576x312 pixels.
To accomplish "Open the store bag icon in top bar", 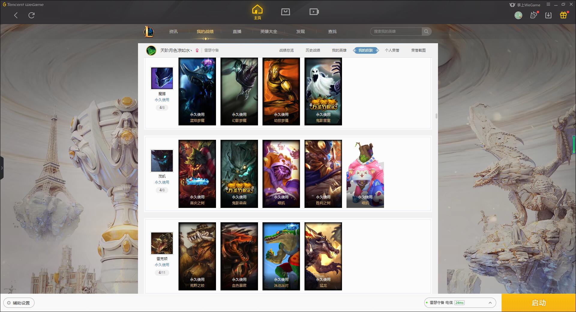I will [x=285, y=12].
